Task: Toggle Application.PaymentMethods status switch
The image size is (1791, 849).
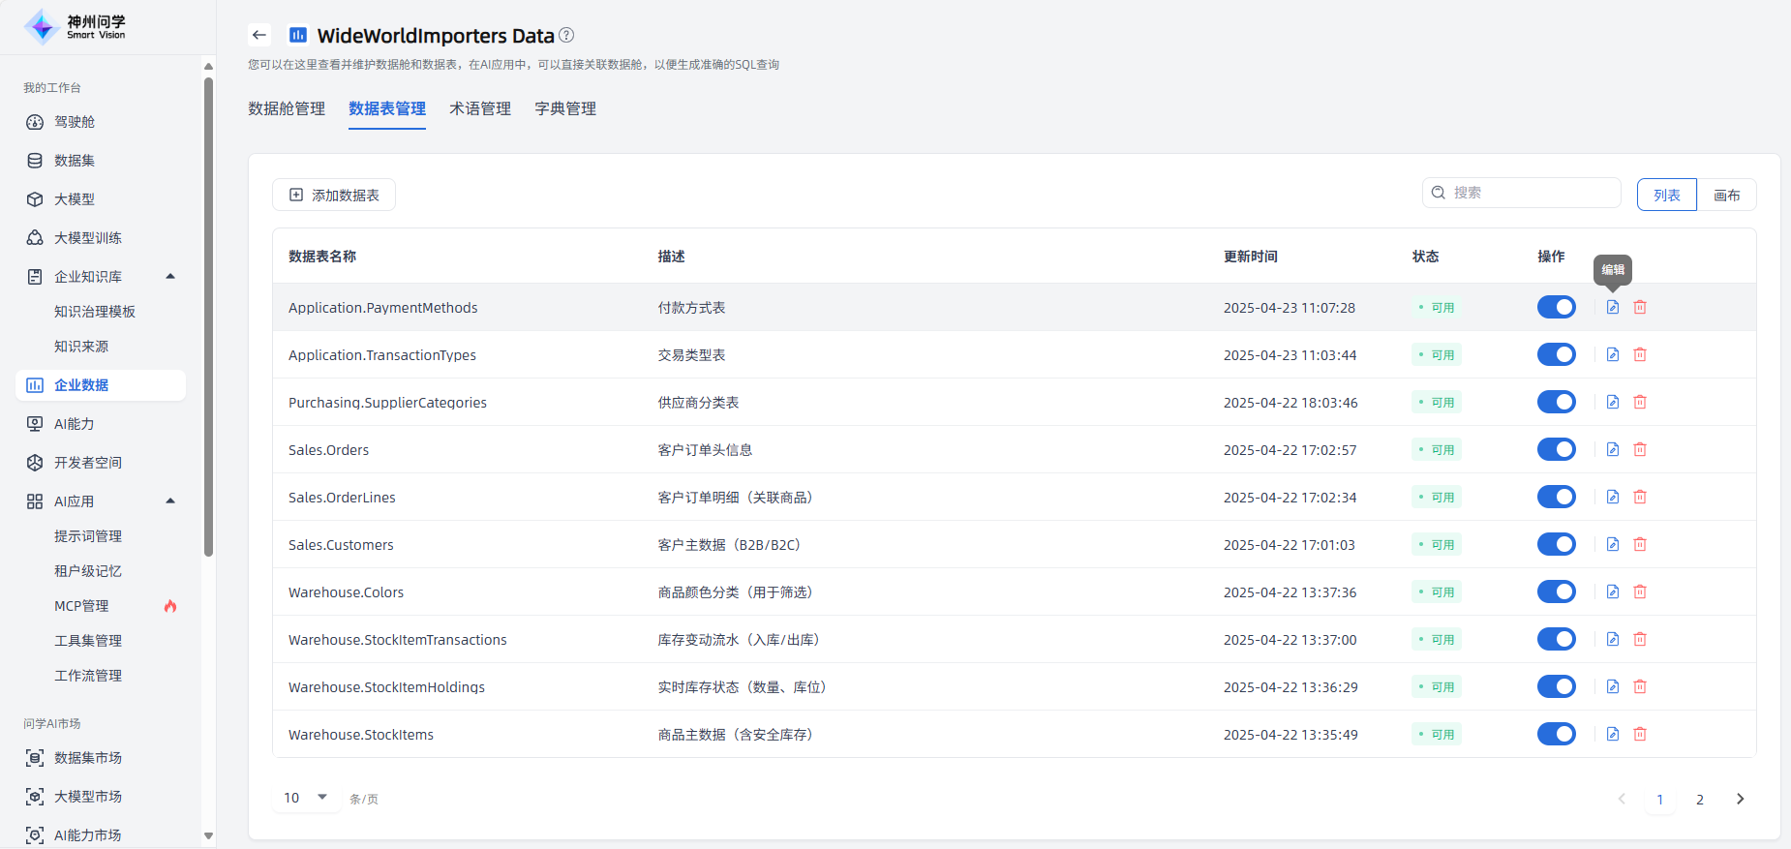Action: 1557,307
